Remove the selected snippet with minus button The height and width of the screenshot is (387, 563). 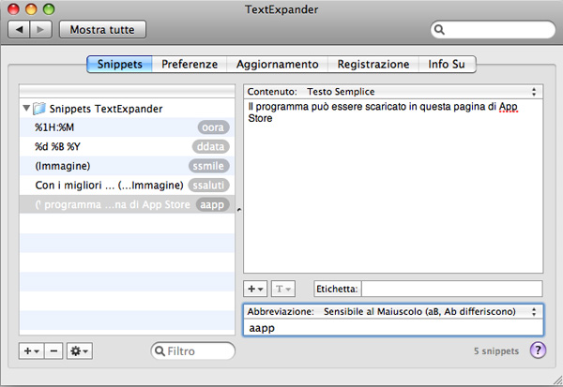pyautogui.click(x=53, y=350)
